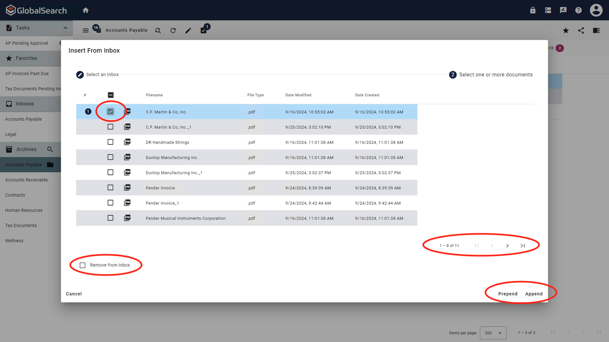The height and width of the screenshot is (342, 609).
Task: Open AP Invoices Past Due favorite
Action: pyautogui.click(x=27, y=73)
